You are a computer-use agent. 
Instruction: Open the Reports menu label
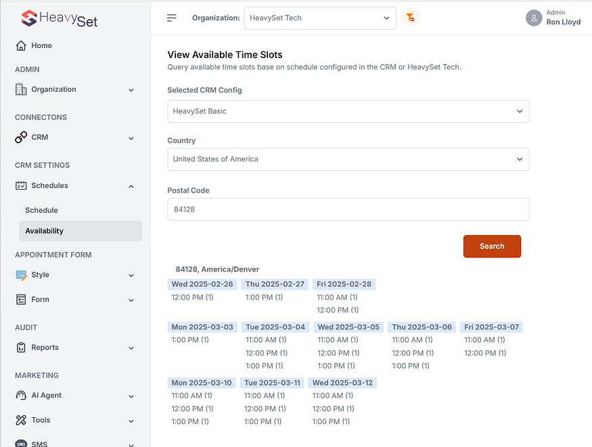tap(45, 348)
